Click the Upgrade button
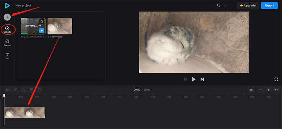The image size is (282, 129). tap(248, 6)
